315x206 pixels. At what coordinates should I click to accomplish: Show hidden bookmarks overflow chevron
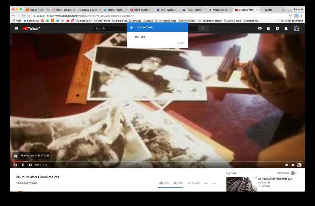[279, 21]
